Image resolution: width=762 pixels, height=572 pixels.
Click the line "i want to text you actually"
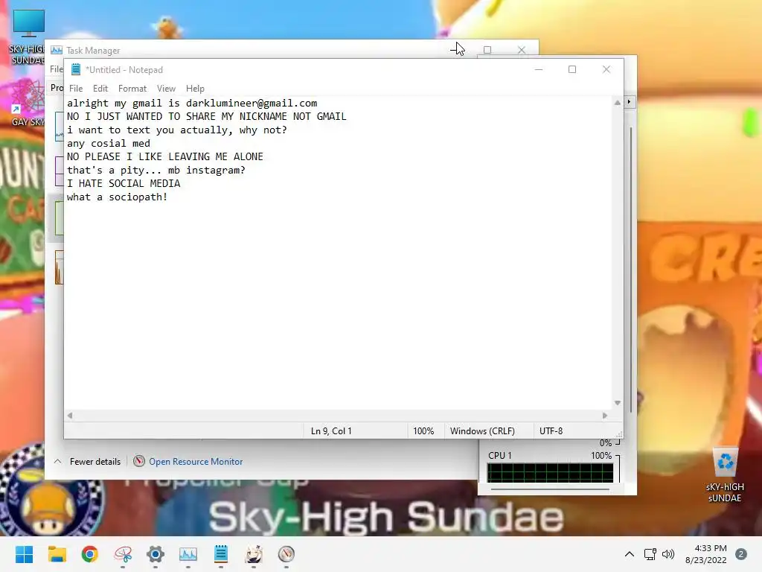177,130
